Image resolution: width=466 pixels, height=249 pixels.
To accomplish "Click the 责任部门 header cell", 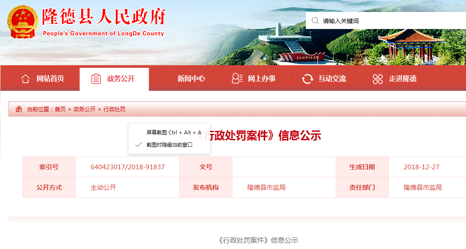I will coord(362,188).
